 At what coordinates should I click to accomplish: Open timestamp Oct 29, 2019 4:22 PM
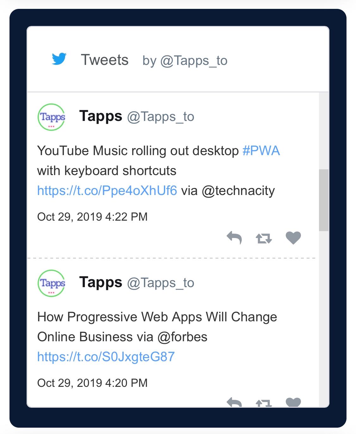(x=92, y=217)
